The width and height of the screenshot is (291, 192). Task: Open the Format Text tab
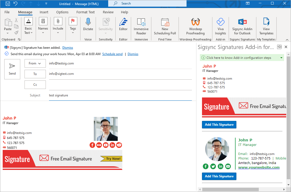(x=86, y=12)
